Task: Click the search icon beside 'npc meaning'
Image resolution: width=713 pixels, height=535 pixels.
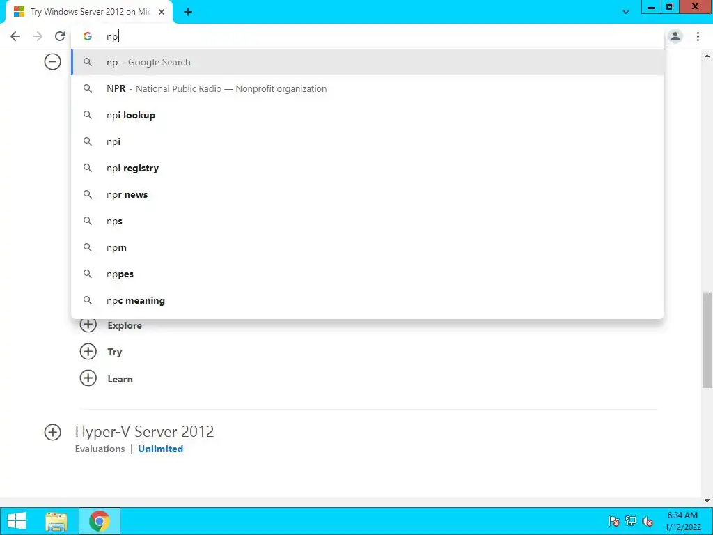Action: pos(87,300)
